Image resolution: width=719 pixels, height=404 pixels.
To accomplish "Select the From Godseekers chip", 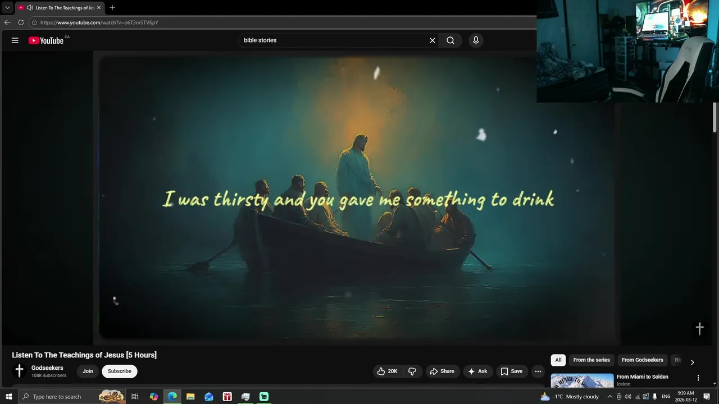I will coord(642,360).
